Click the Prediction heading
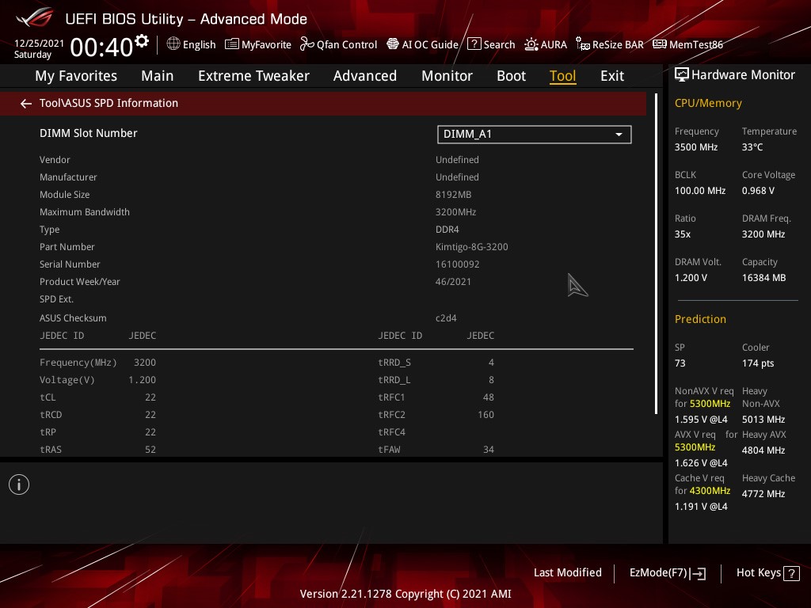Viewport: 811px width, 608px height. 700,320
